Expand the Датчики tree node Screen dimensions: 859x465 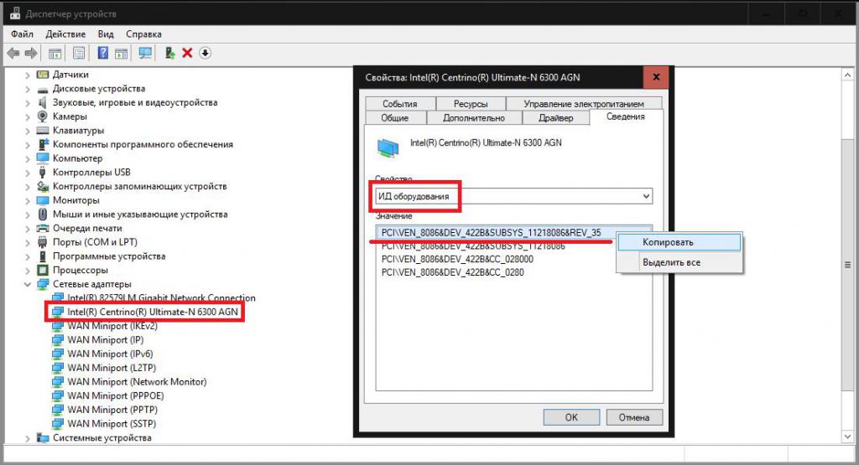[x=28, y=75]
